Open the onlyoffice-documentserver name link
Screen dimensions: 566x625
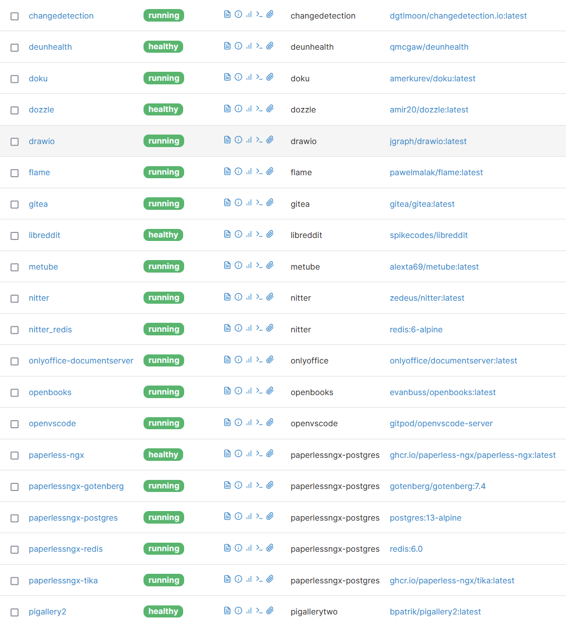point(81,360)
